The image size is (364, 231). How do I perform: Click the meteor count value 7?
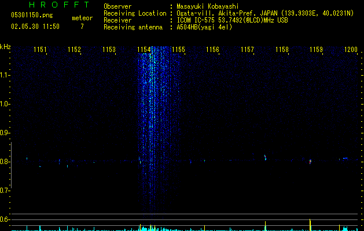(x=82, y=27)
